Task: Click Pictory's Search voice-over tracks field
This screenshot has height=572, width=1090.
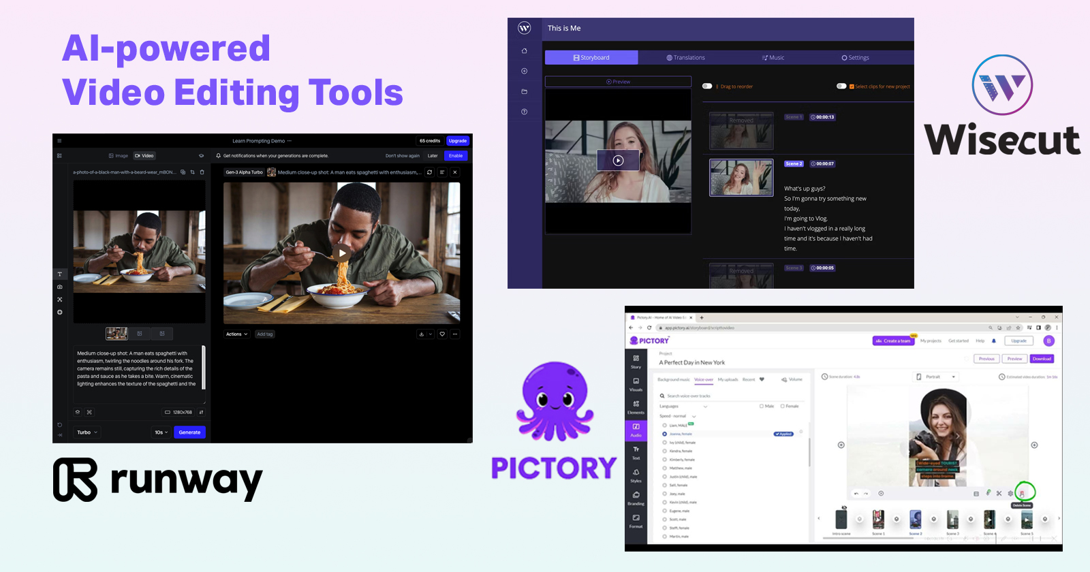Action: tap(732, 396)
